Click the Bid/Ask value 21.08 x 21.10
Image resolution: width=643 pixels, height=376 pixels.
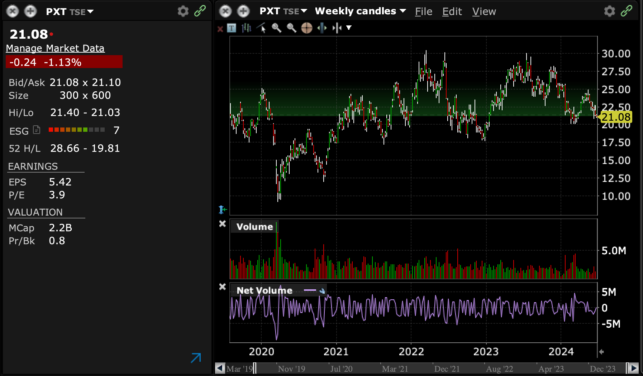tap(85, 82)
